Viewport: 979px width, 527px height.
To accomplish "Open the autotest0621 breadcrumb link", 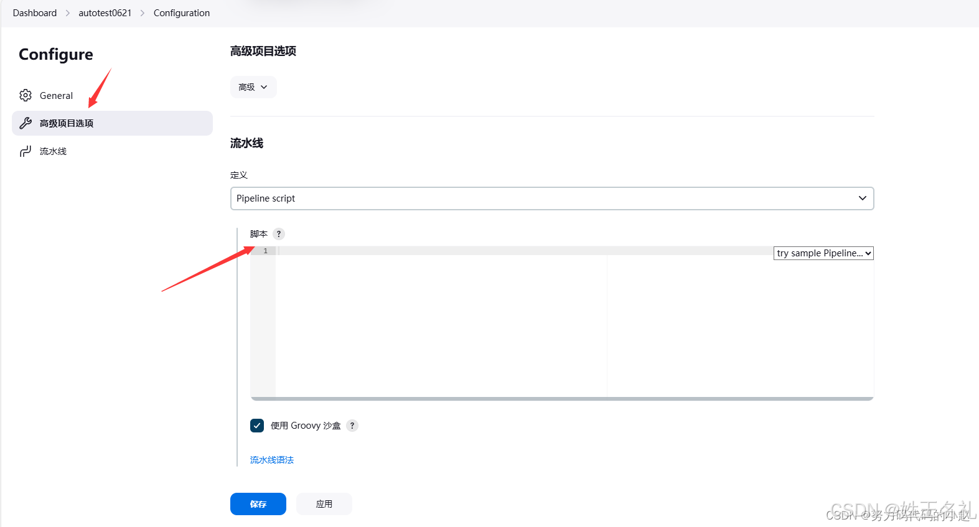I will 105,13.
